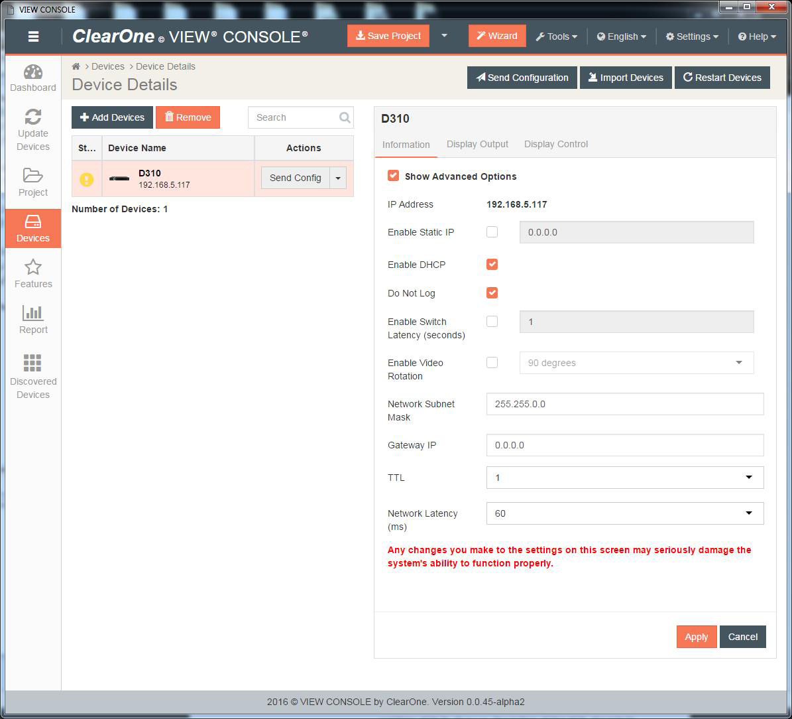Open Update Devices sidebar section
Screen dimensions: 792x719
pos(33,130)
